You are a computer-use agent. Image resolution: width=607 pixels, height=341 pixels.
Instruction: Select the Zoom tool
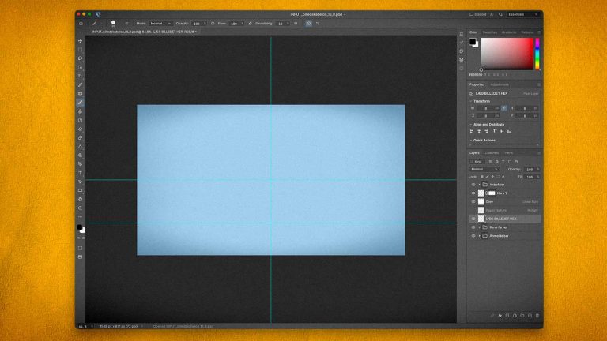pyautogui.click(x=80, y=208)
